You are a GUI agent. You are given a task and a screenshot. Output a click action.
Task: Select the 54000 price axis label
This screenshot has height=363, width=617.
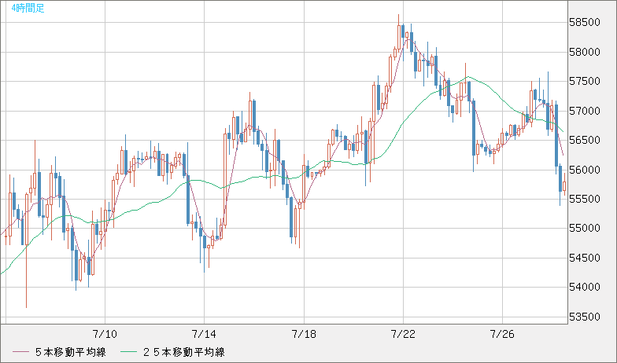click(585, 288)
